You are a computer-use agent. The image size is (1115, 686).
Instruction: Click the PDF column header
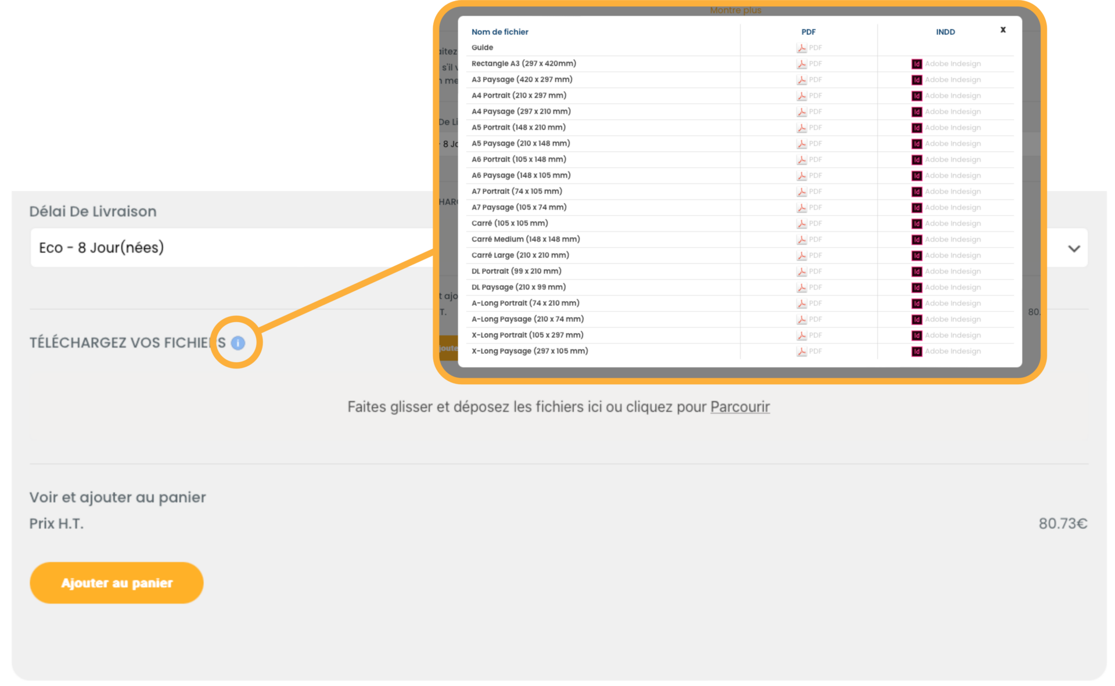coord(808,32)
